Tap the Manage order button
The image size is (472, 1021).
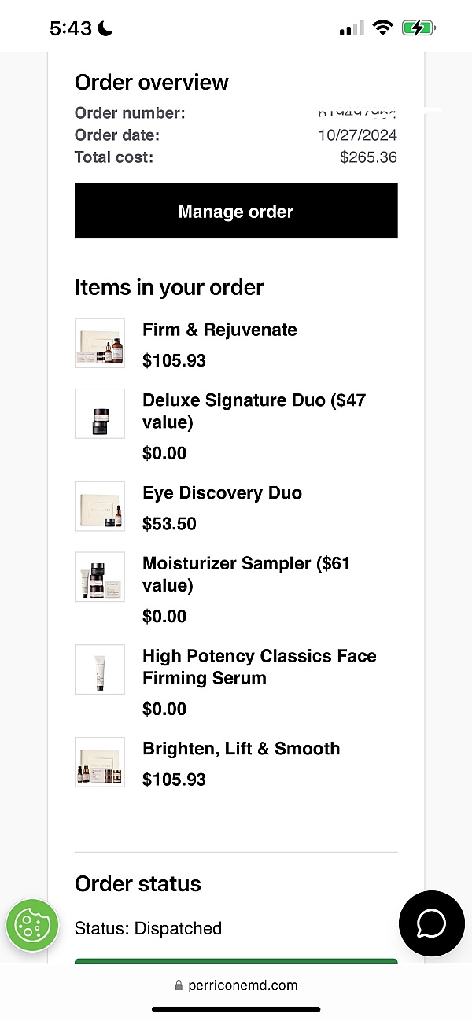click(x=236, y=211)
